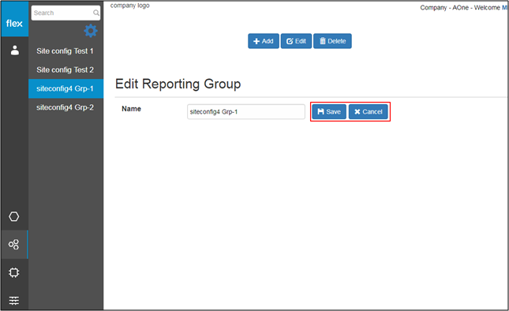
Task: Open the reporting groups circles icon
Action: (14, 244)
